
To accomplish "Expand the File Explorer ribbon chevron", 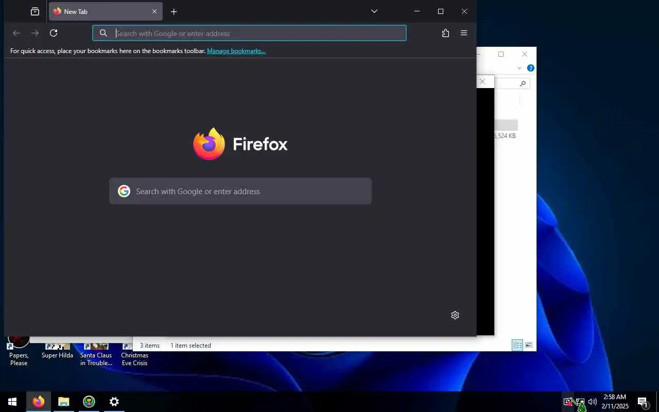I will 519,68.
